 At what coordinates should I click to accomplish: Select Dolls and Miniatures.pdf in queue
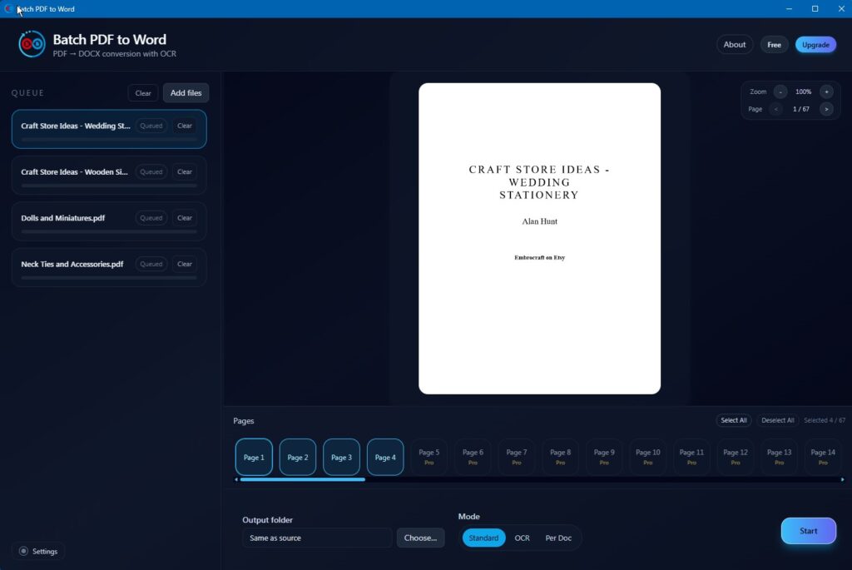coord(109,221)
